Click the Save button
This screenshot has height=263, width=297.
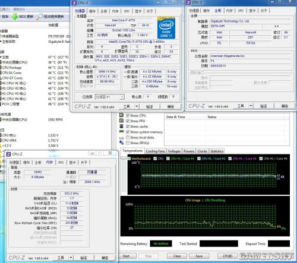tap(199, 256)
